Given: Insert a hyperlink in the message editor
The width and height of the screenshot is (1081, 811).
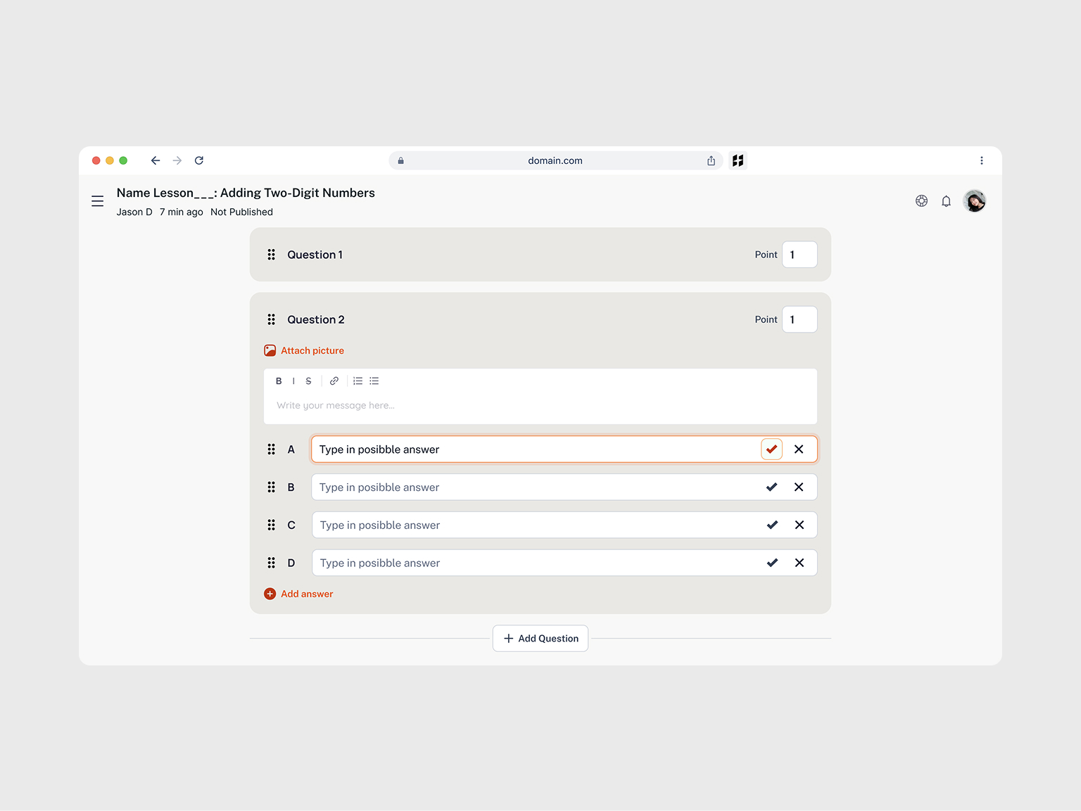Looking at the screenshot, I should point(334,381).
